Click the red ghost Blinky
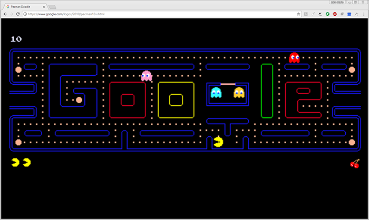This screenshot has width=369, height=220. pyautogui.click(x=294, y=57)
